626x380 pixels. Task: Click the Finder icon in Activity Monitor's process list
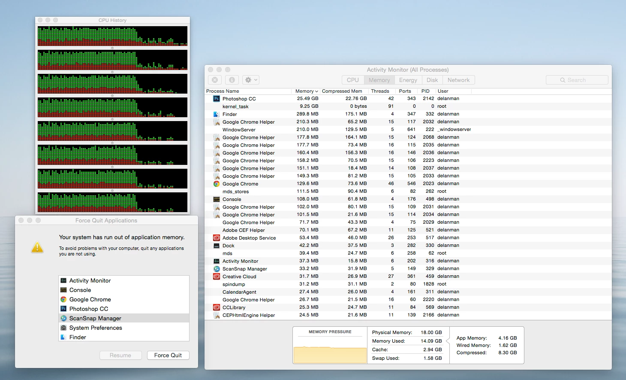217,114
